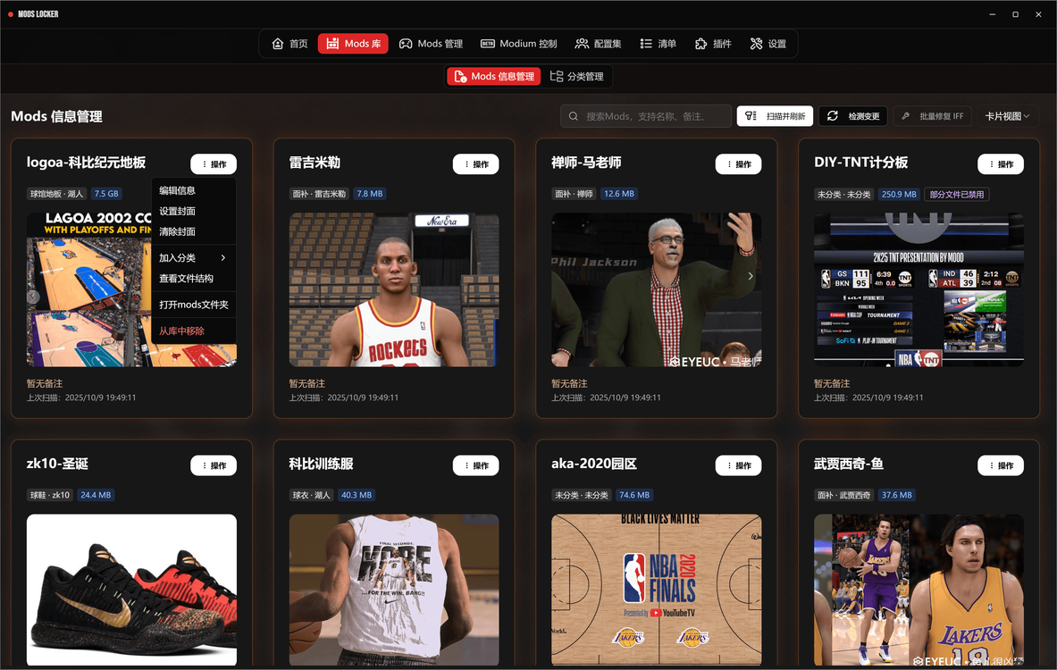1057x670 pixels.
Task: Switch to 分类管理 sub-tab
Action: click(576, 77)
